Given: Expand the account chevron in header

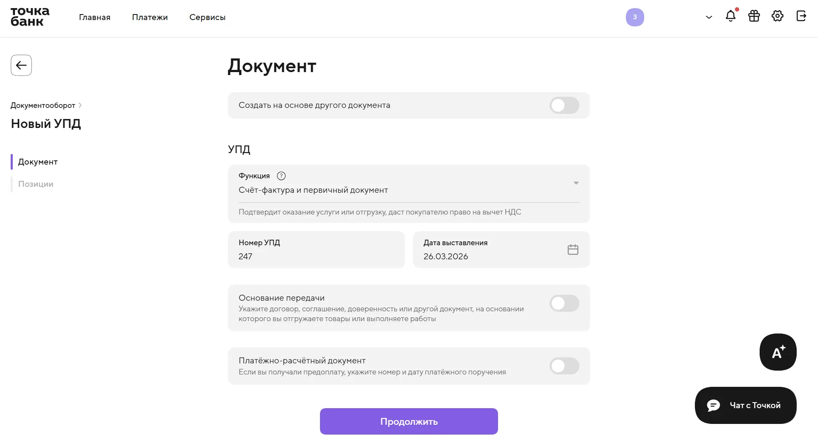Looking at the screenshot, I should (709, 17).
